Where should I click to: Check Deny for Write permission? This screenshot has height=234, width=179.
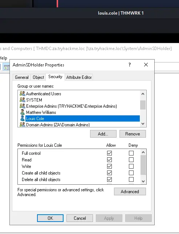click(x=131, y=166)
